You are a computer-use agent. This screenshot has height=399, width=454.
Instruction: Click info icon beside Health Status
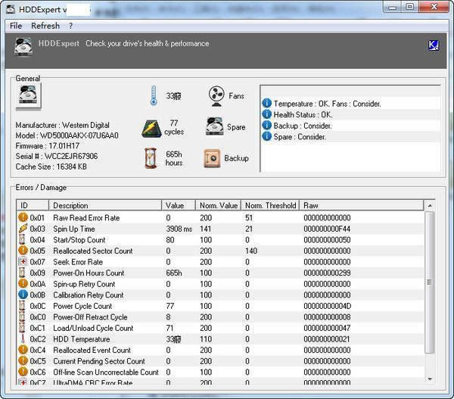(266, 114)
